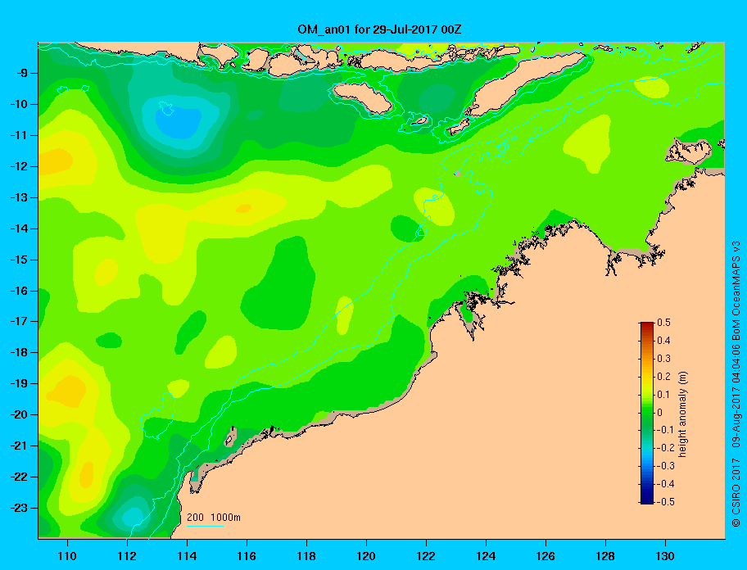The width and height of the screenshot is (747, 570).
Task: Click the blue low-anomaly eddy core near 10.5°S
Action: [x=179, y=121]
